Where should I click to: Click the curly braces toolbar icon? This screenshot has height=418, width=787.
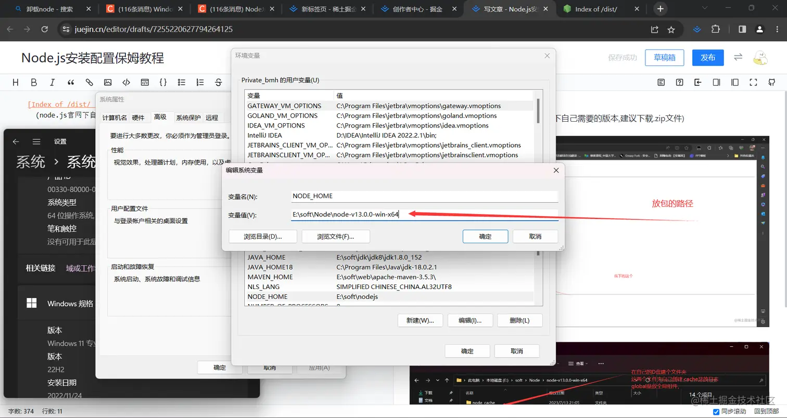[x=163, y=82]
